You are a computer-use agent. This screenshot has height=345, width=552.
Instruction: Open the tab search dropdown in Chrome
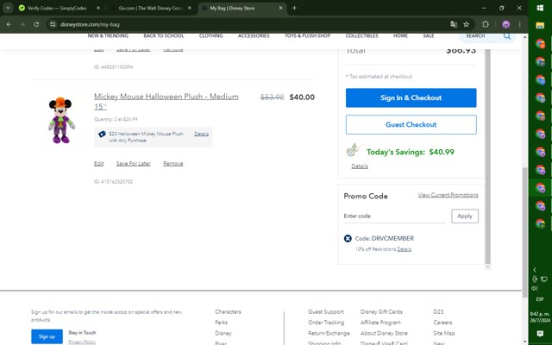pyautogui.click(x=8, y=8)
